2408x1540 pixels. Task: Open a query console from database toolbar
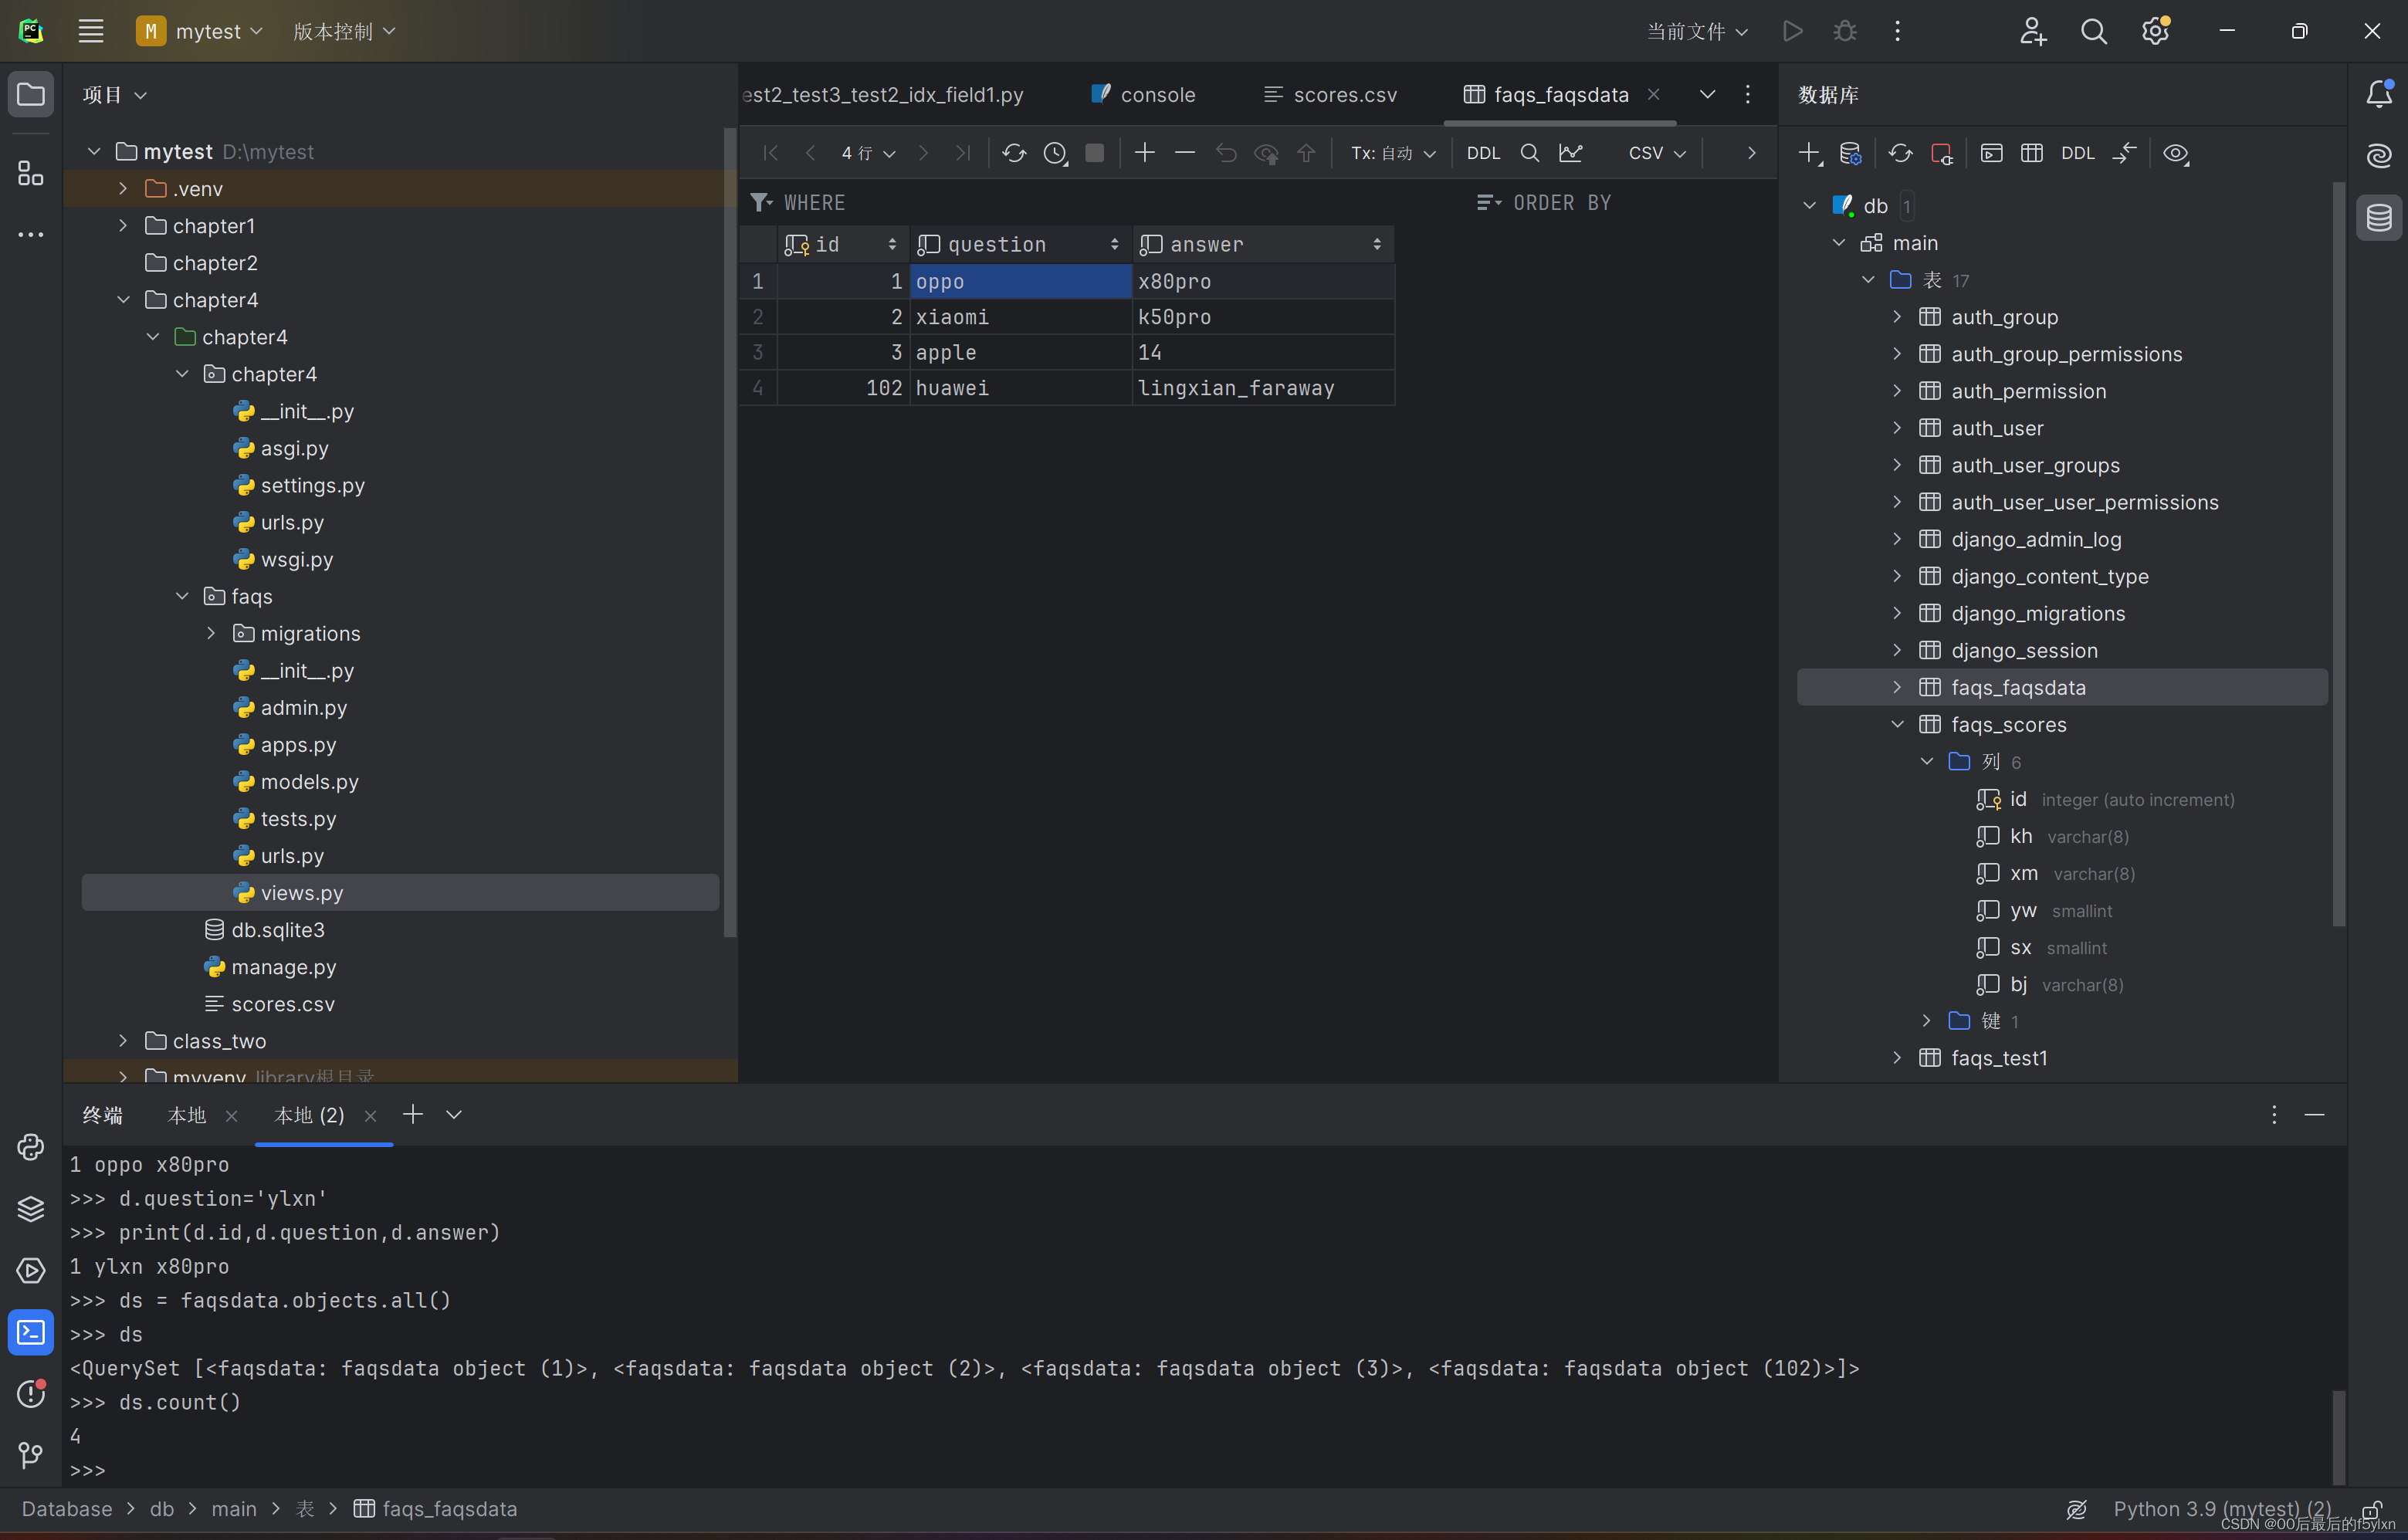click(1991, 153)
